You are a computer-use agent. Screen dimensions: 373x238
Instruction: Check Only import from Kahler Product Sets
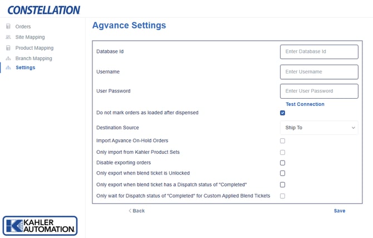click(x=282, y=152)
